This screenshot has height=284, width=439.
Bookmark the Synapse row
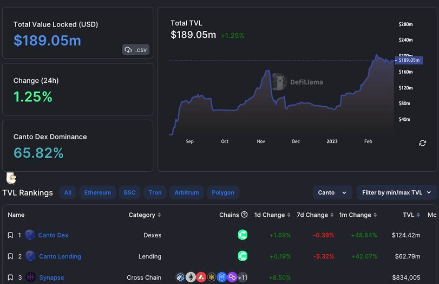coord(10,277)
